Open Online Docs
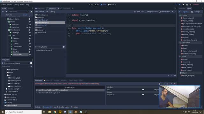The height and width of the screenshot is (114, 204). click(x=139, y=12)
